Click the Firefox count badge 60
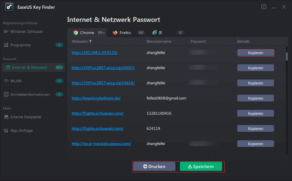 [141, 33]
